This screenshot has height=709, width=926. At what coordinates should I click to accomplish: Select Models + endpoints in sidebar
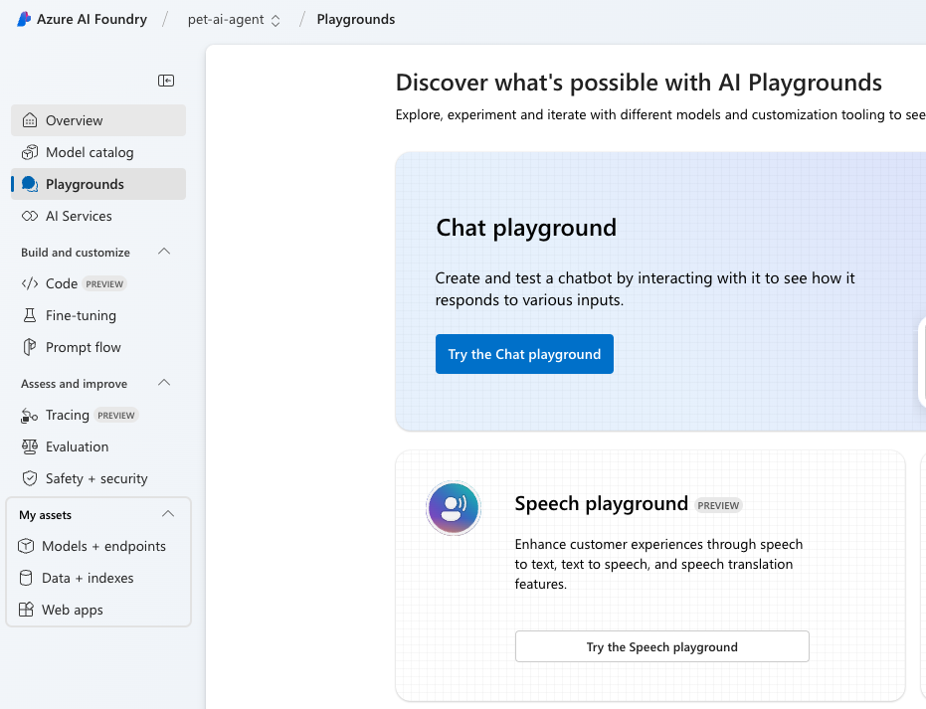[x=103, y=546]
